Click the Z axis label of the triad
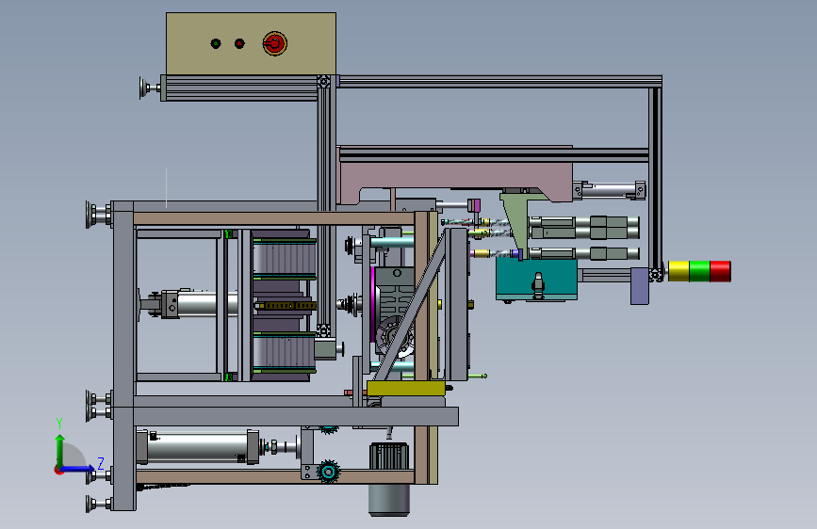Viewport: 817px width, 529px height. (x=101, y=463)
